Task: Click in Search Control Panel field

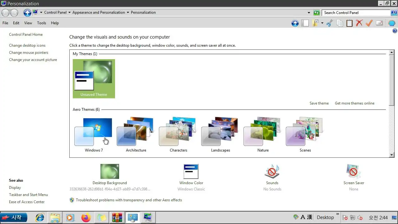Action: [356, 13]
